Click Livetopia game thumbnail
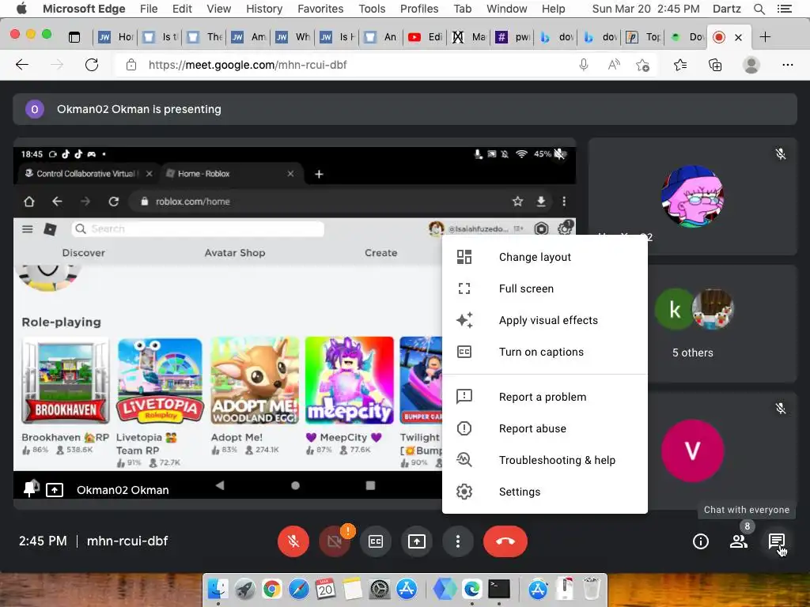The image size is (810, 607). [x=160, y=380]
